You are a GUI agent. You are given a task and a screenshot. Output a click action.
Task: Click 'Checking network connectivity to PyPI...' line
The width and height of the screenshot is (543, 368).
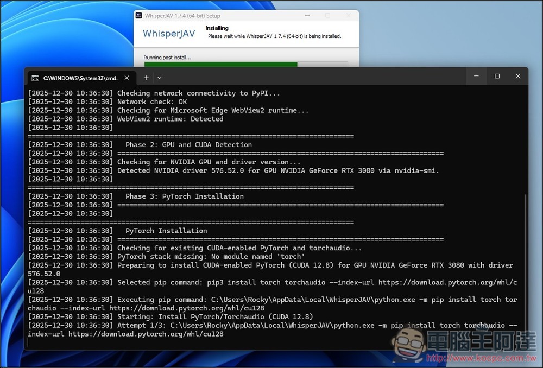coord(154,93)
